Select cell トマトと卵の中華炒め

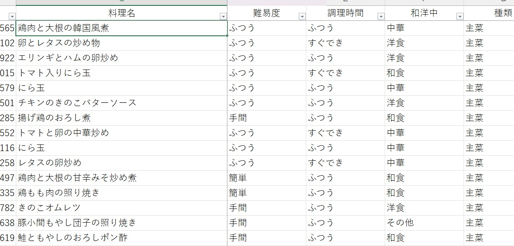[x=121, y=133]
